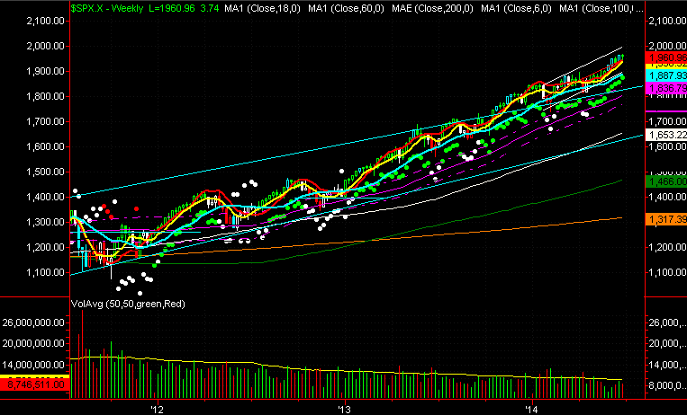Click truncated 14,000 label on right volume axis

667,365
